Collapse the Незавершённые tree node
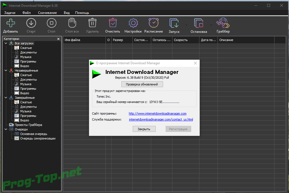This screenshot has height=193, width=289. pos(6,70)
